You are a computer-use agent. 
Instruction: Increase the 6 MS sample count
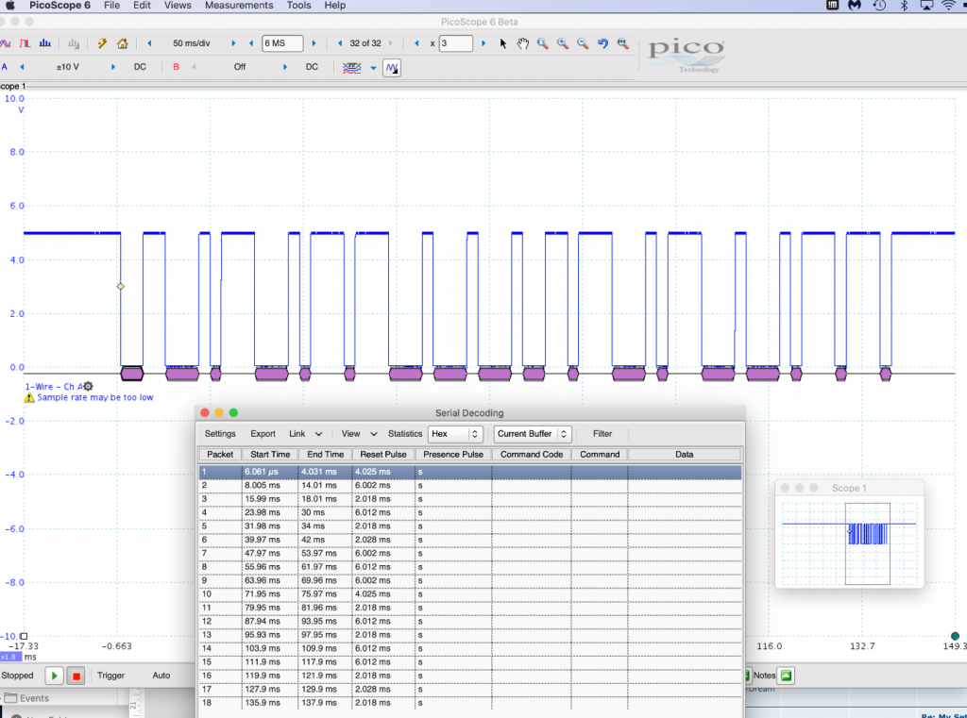tap(314, 43)
